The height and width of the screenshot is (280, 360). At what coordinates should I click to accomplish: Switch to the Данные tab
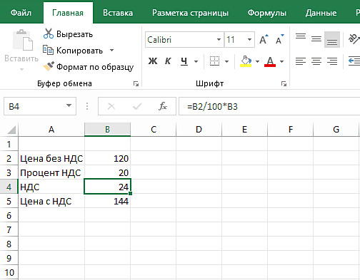[x=321, y=13]
